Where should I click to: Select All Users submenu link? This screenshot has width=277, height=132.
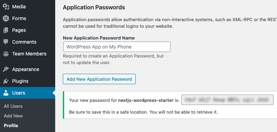13,106
